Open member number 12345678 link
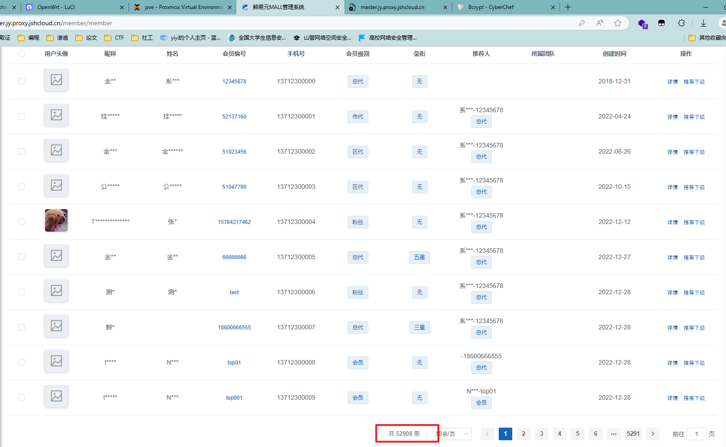The height and width of the screenshot is (447, 726). (x=234, y=82)
